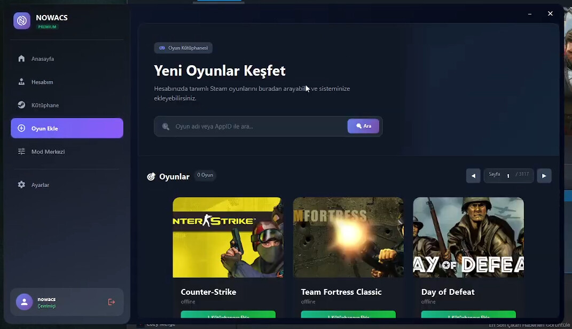The image size is (572, 329).
Task: Click the 0 Oyun counter badge
Action: click(x=205, y=175)
